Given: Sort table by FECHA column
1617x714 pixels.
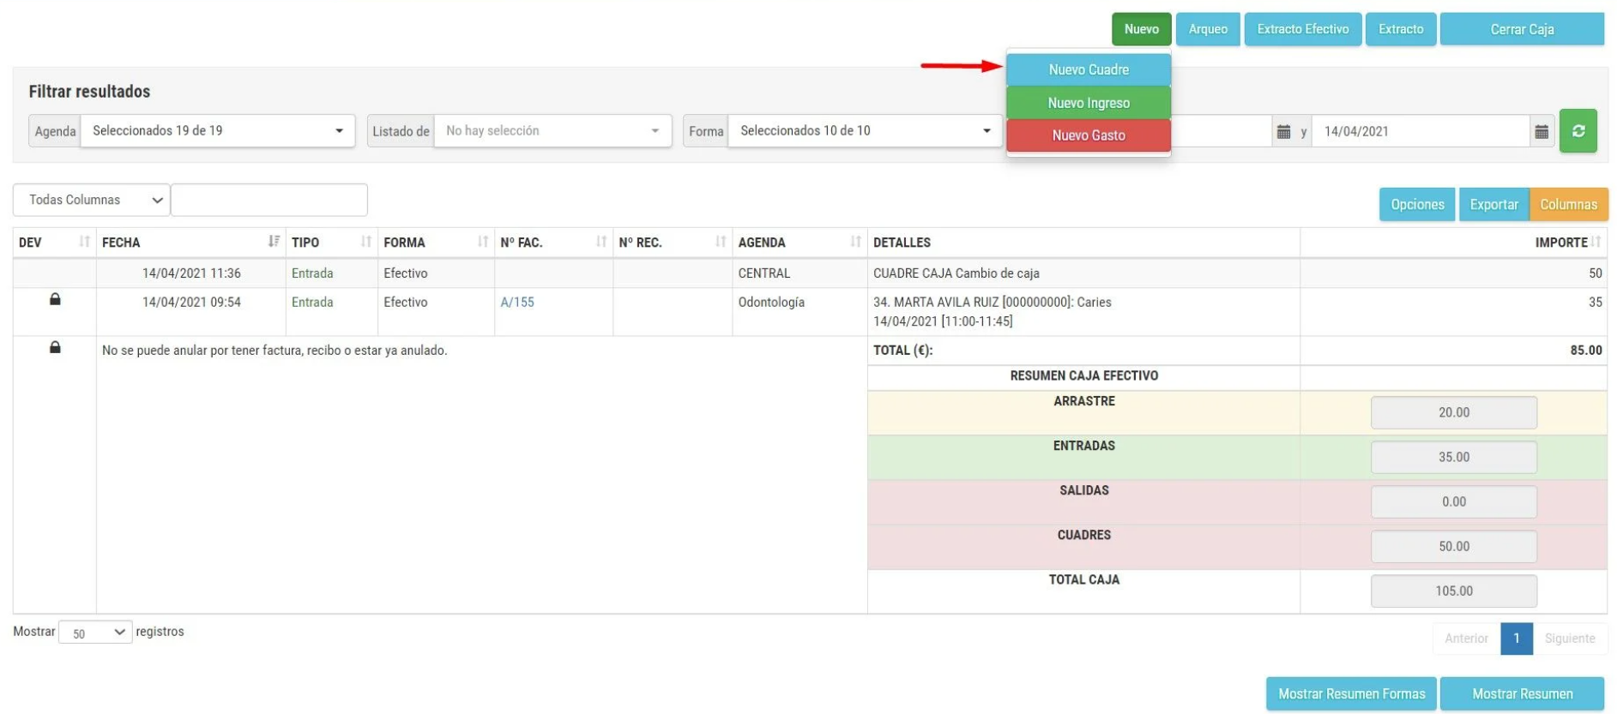Looking at the screenshot, I should pyautogui.click(x=274, y=242).
